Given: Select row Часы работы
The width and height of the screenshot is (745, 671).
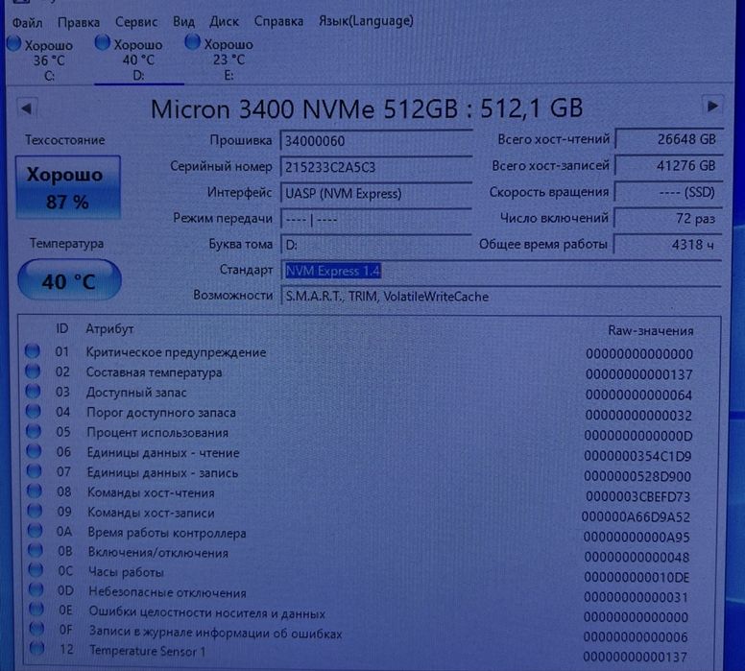Looking at the screenshot, I should tap(359, 574).
